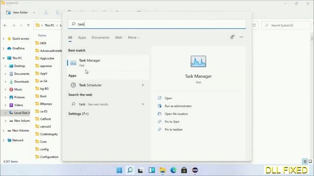Click the Open action icon

pyautogui.click(x=159, y=98)
